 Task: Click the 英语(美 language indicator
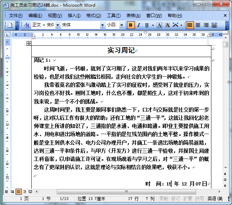215,199
